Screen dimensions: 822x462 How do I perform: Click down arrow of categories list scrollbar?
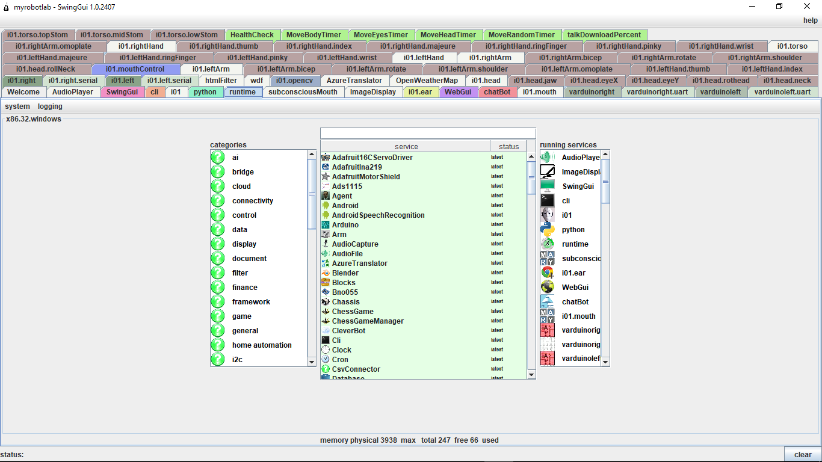click(312, 362)
